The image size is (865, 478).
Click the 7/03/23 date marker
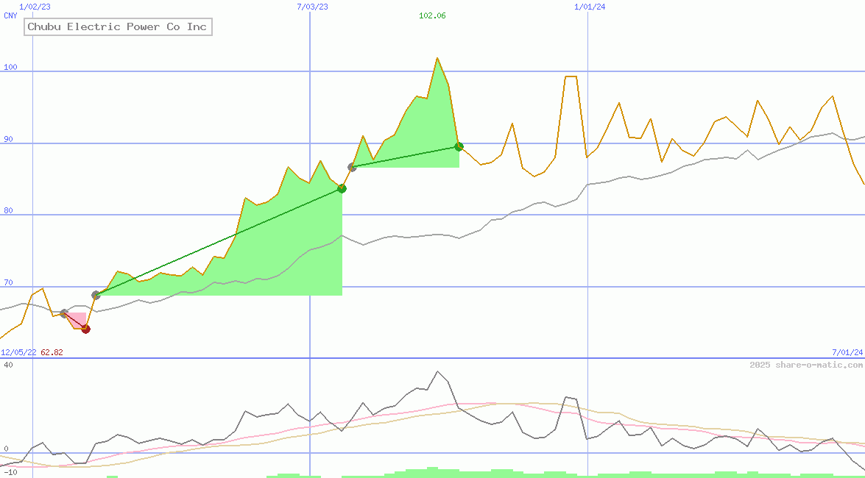(312, 7)
